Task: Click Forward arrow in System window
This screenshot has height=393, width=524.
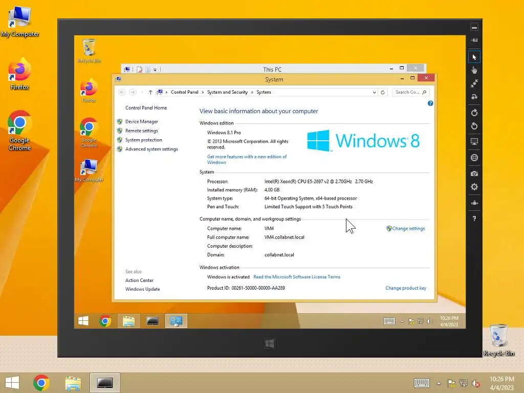Action: coord(133,92)
